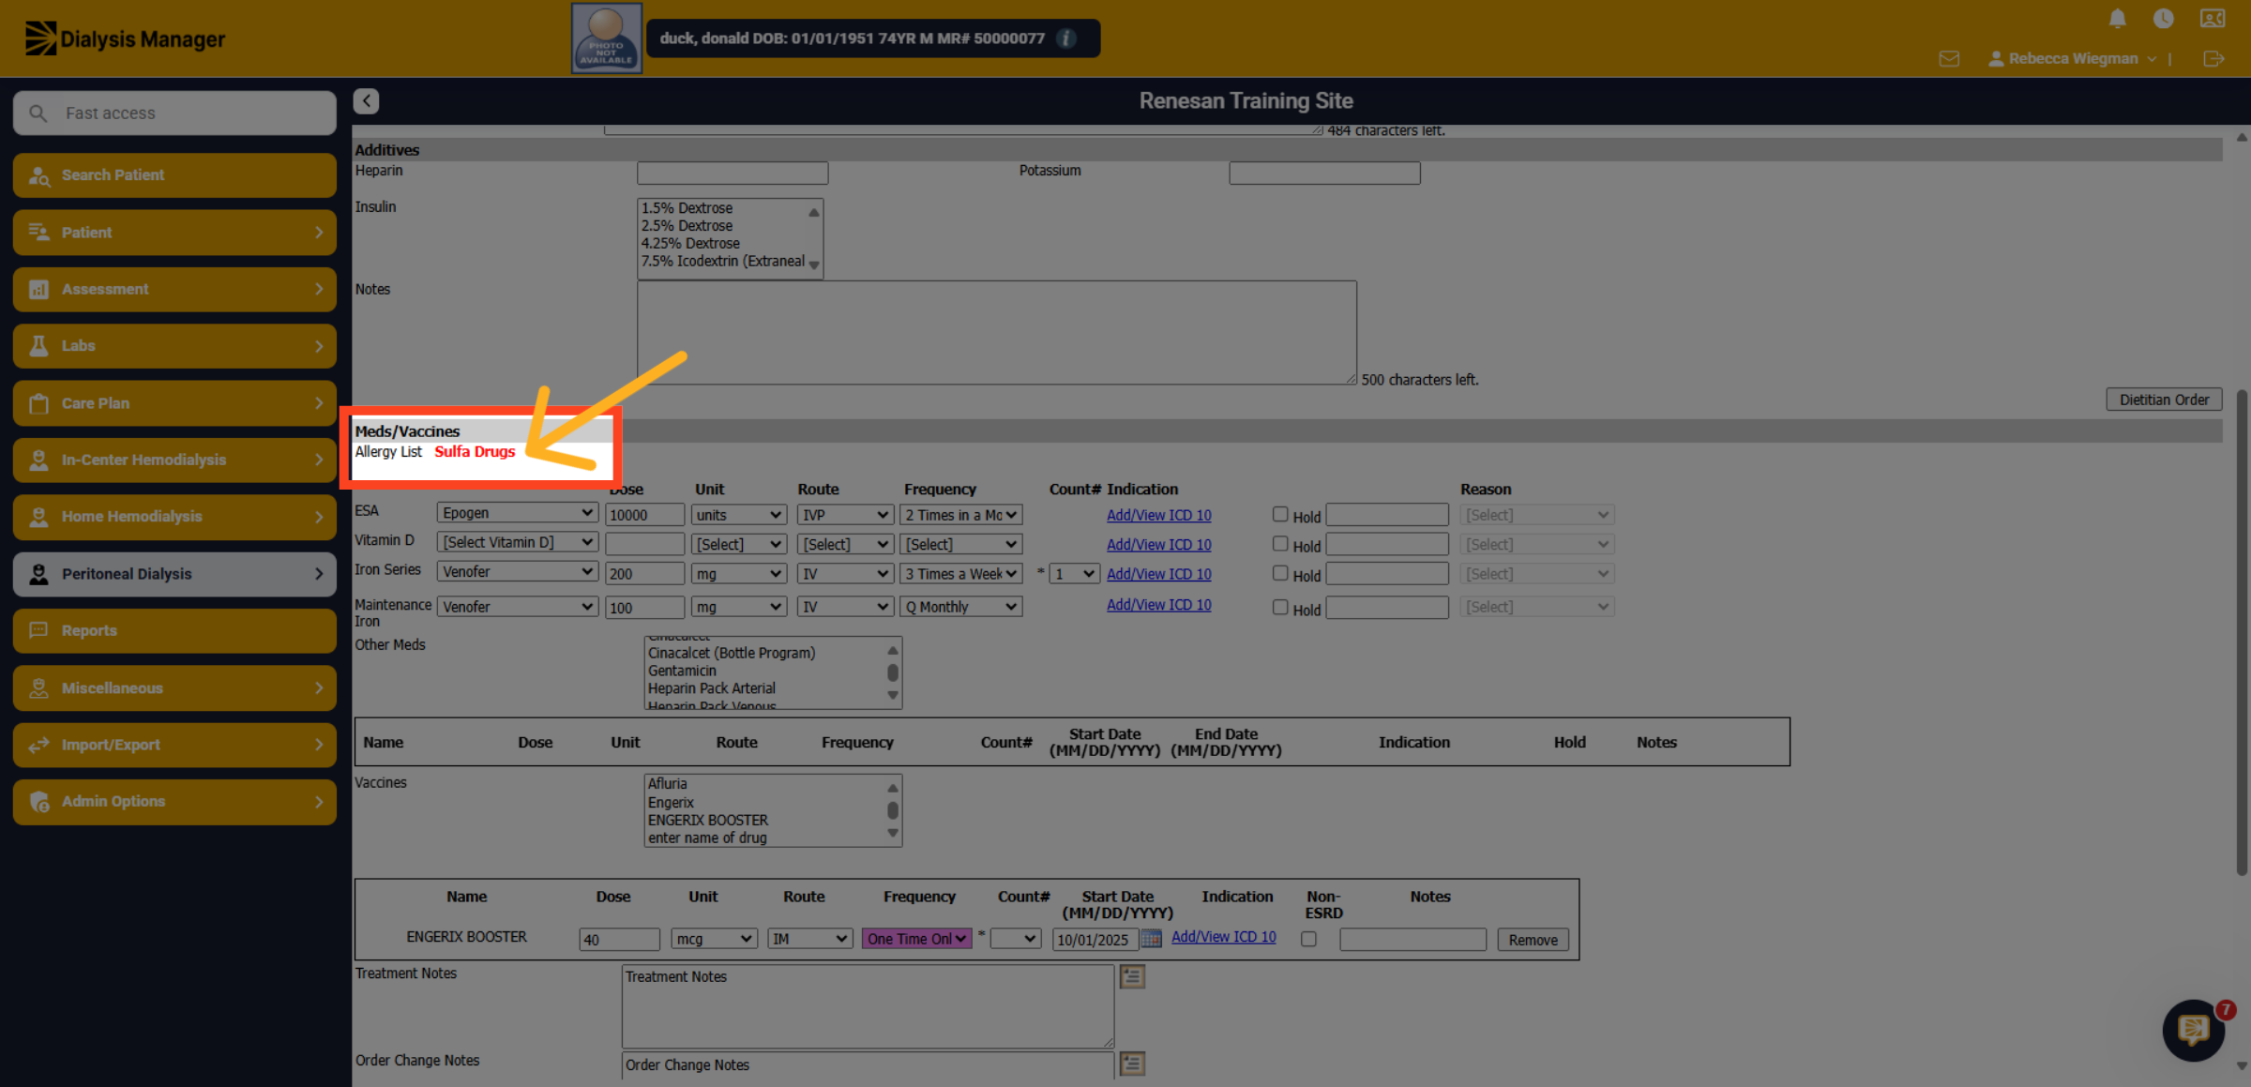Show patient info via the i icon
2251x1087 pixels.
coord(1066,38)
